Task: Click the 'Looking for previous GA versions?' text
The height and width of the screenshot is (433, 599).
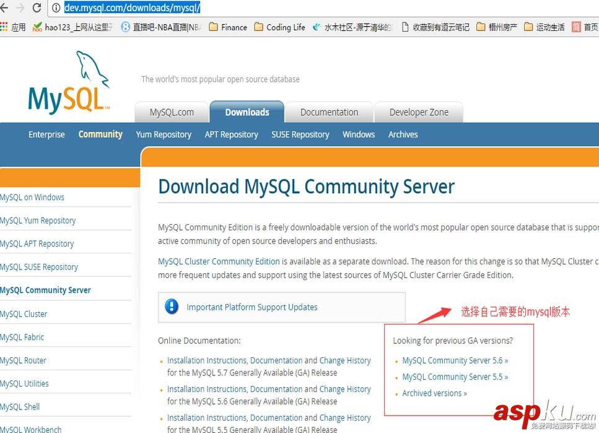Action: click(x=453, y=341)
